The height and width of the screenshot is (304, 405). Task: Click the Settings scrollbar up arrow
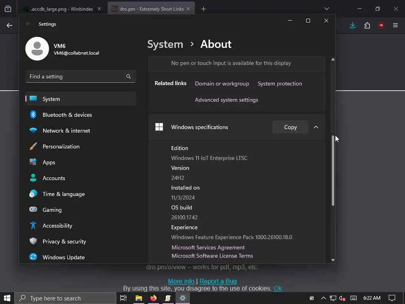[x=333, y=59]
